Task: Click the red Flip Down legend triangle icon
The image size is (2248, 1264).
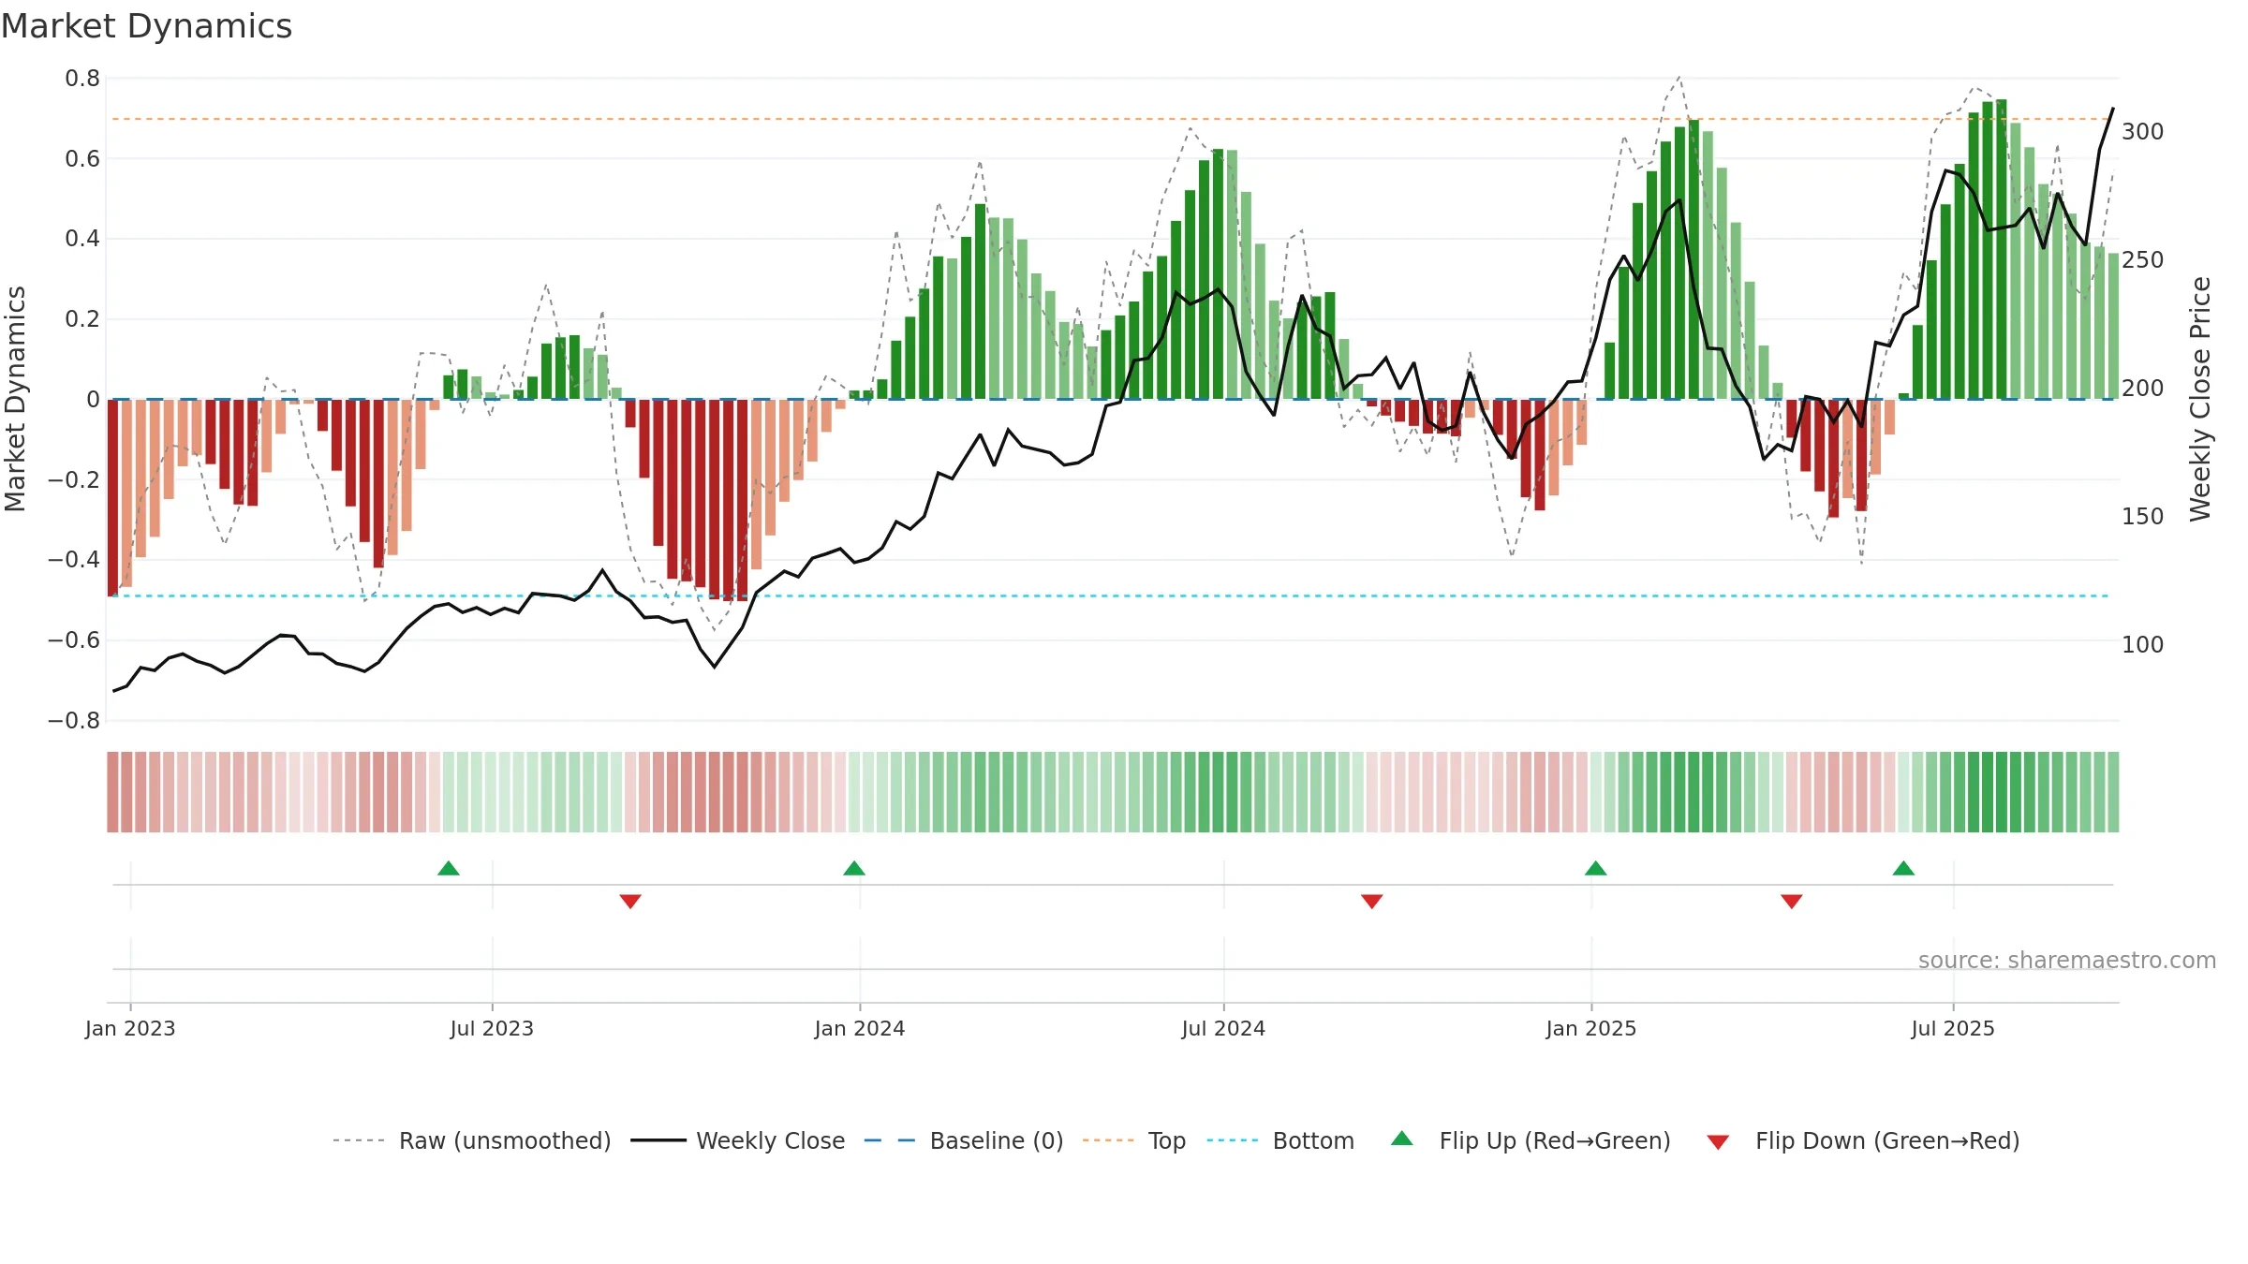Action: pos(1718,1142)
